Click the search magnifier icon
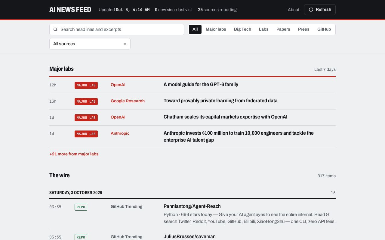Screen dimensions: 385x240 tap(55, 29)
